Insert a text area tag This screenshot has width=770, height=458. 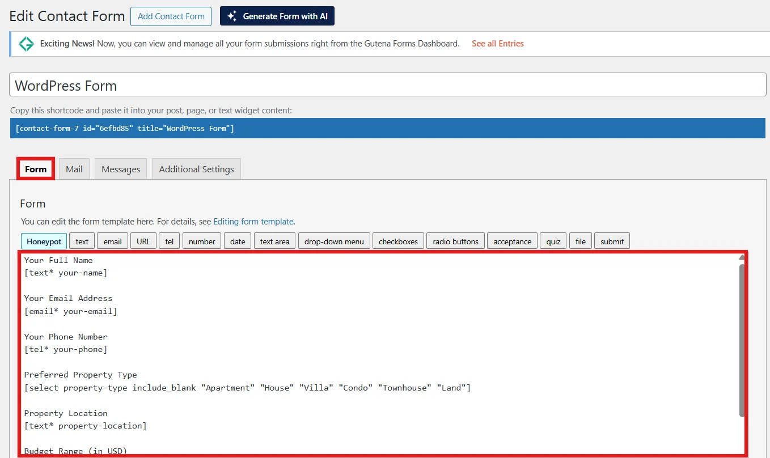[274, 241]
